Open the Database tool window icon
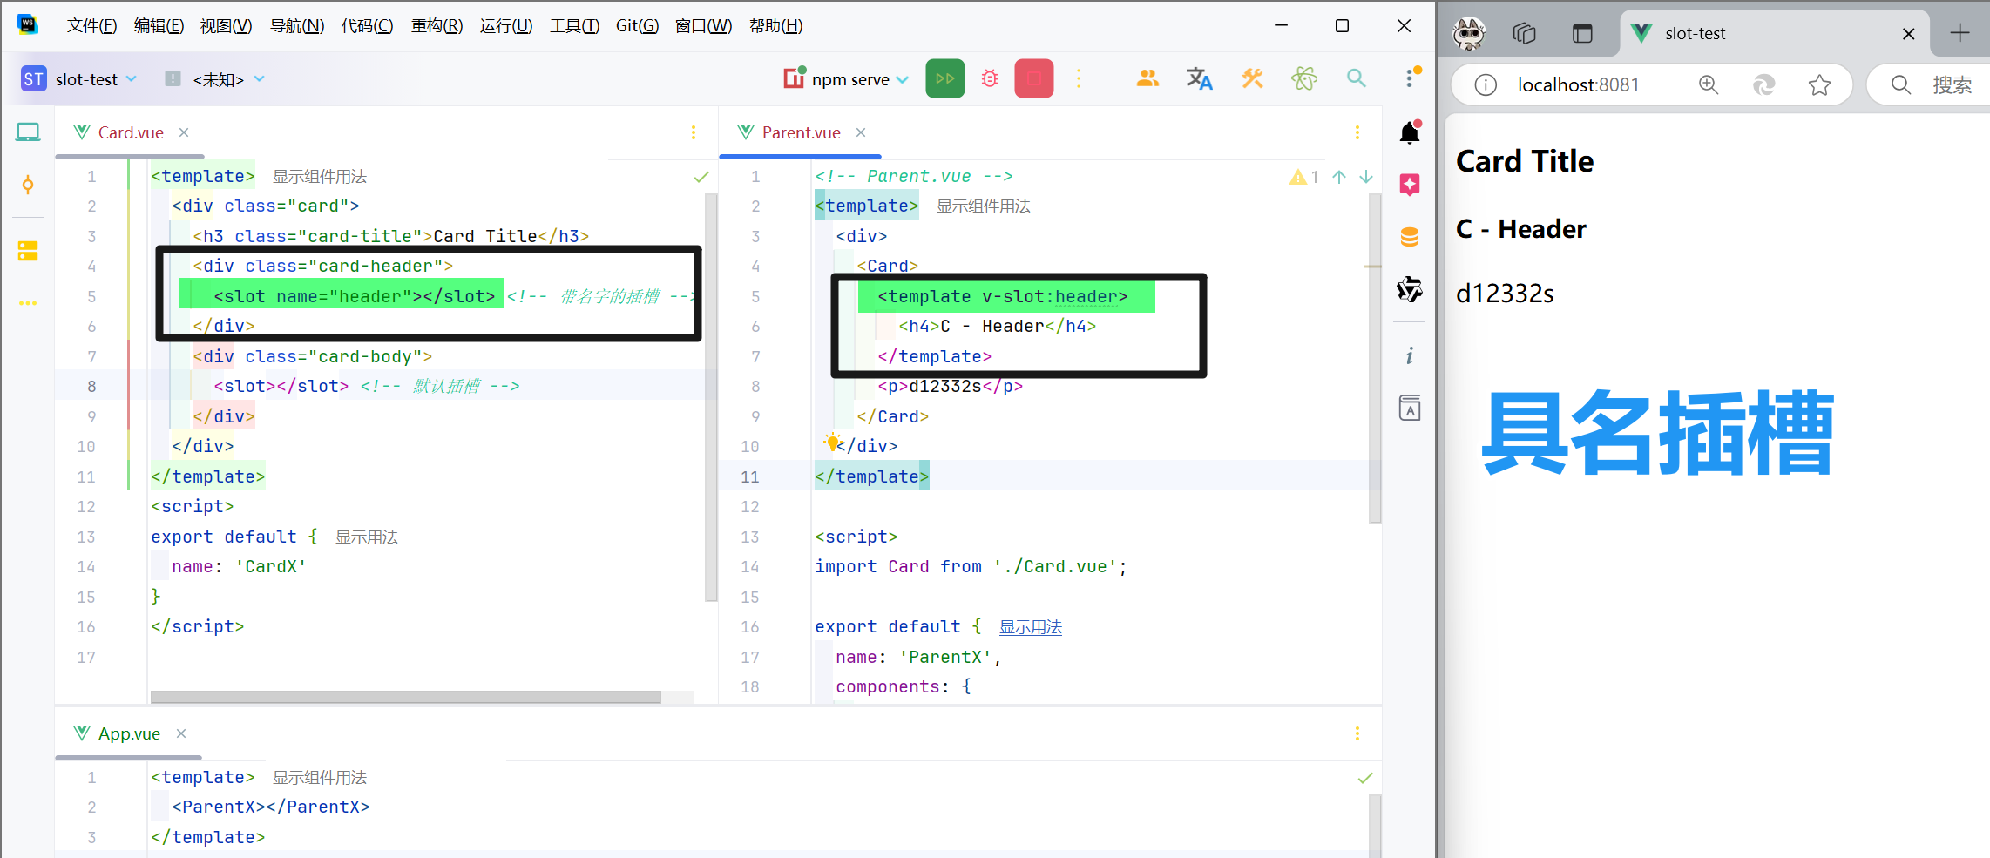The height and width of the screenshot is (858, 1990). pos(1410,237)
